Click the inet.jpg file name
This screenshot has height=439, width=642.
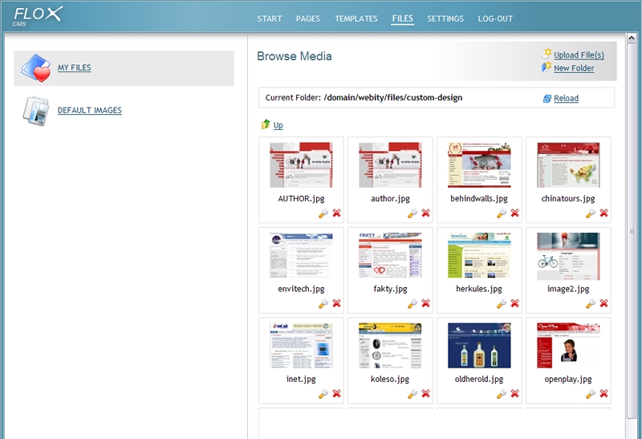click(x=301, y=380)
